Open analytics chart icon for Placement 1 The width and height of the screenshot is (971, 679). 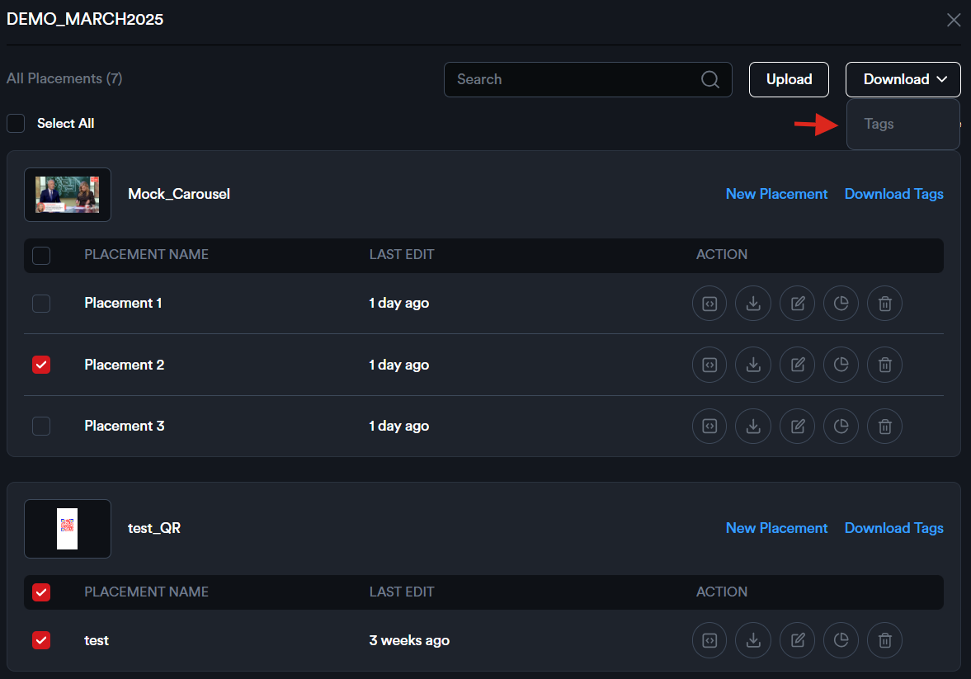[841, 304]
